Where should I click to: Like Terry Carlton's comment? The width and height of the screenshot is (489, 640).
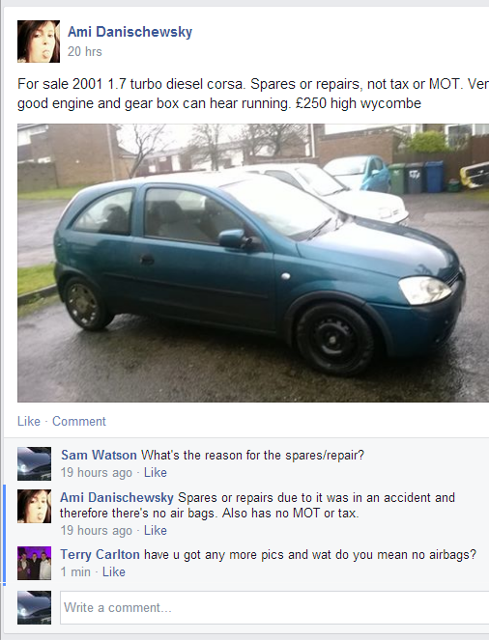point(114,571)
